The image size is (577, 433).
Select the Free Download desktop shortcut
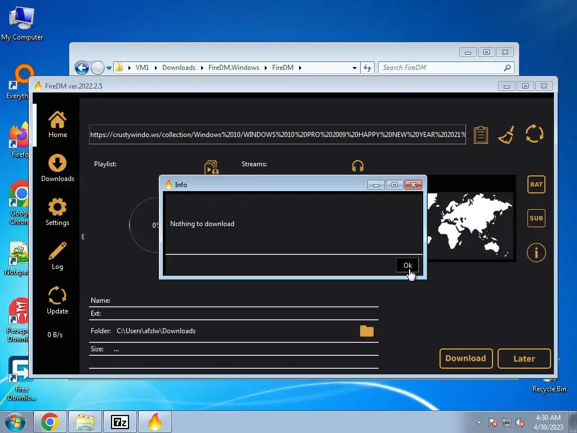point(22,379)
